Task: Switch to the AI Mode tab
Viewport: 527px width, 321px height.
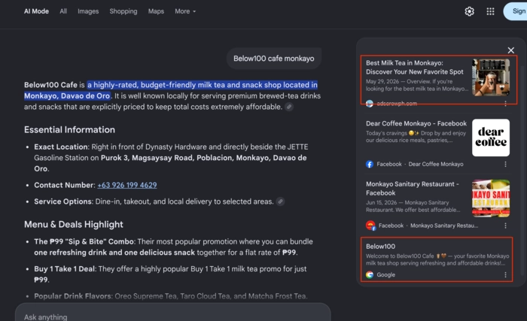Action: 36,11
